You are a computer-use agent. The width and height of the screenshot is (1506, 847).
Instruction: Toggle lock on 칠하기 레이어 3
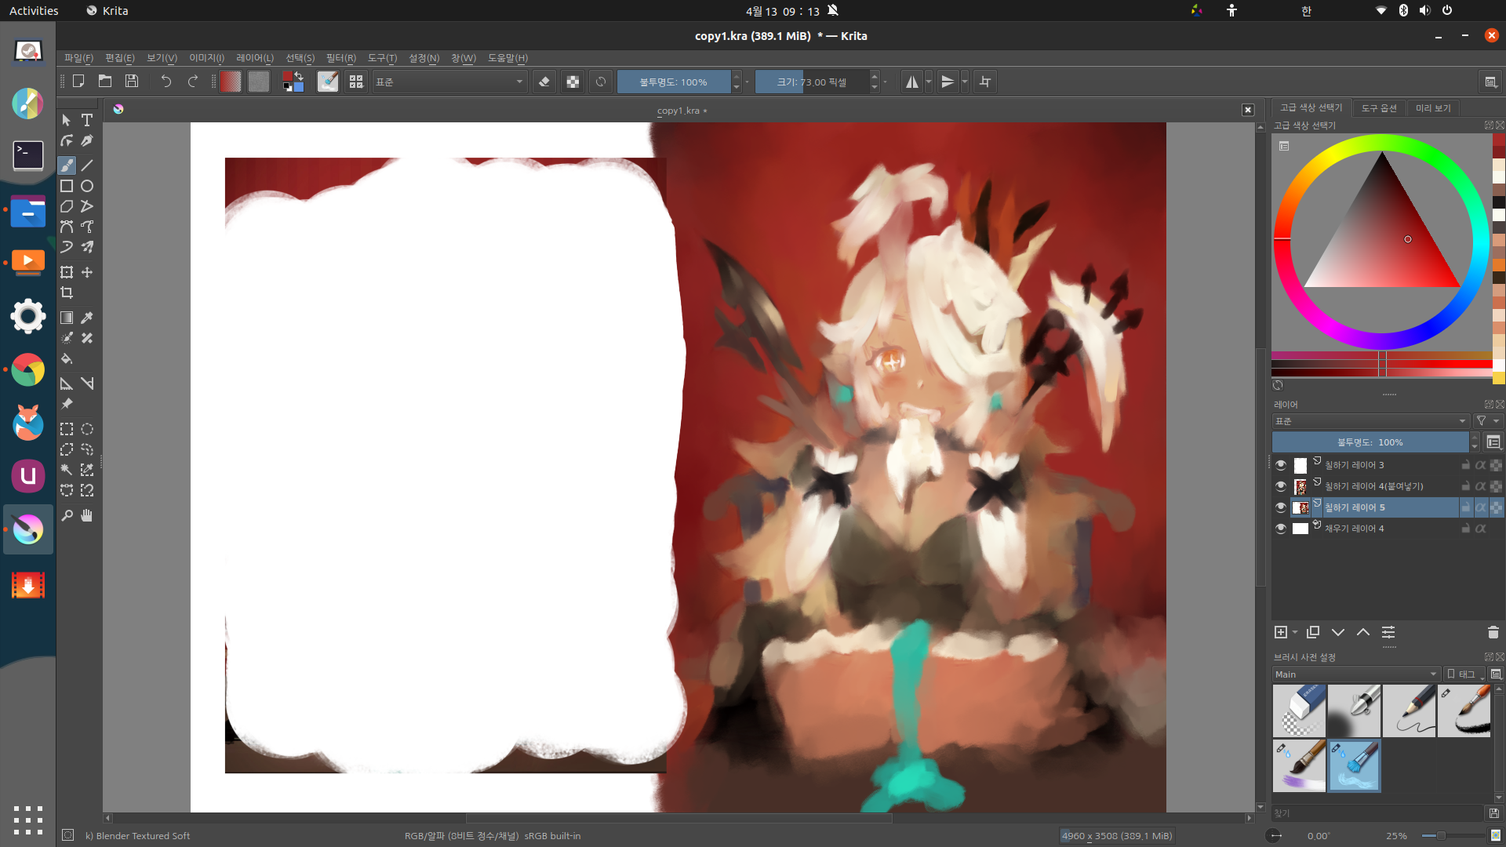click(1465, 465)
